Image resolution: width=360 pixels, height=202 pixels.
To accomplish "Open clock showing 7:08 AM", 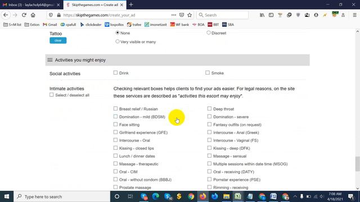I will [x=335, y=196].
